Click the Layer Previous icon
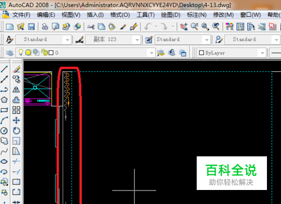Image resolution: width=281 pixels, height=204 pixels. (x=171, y=53)
